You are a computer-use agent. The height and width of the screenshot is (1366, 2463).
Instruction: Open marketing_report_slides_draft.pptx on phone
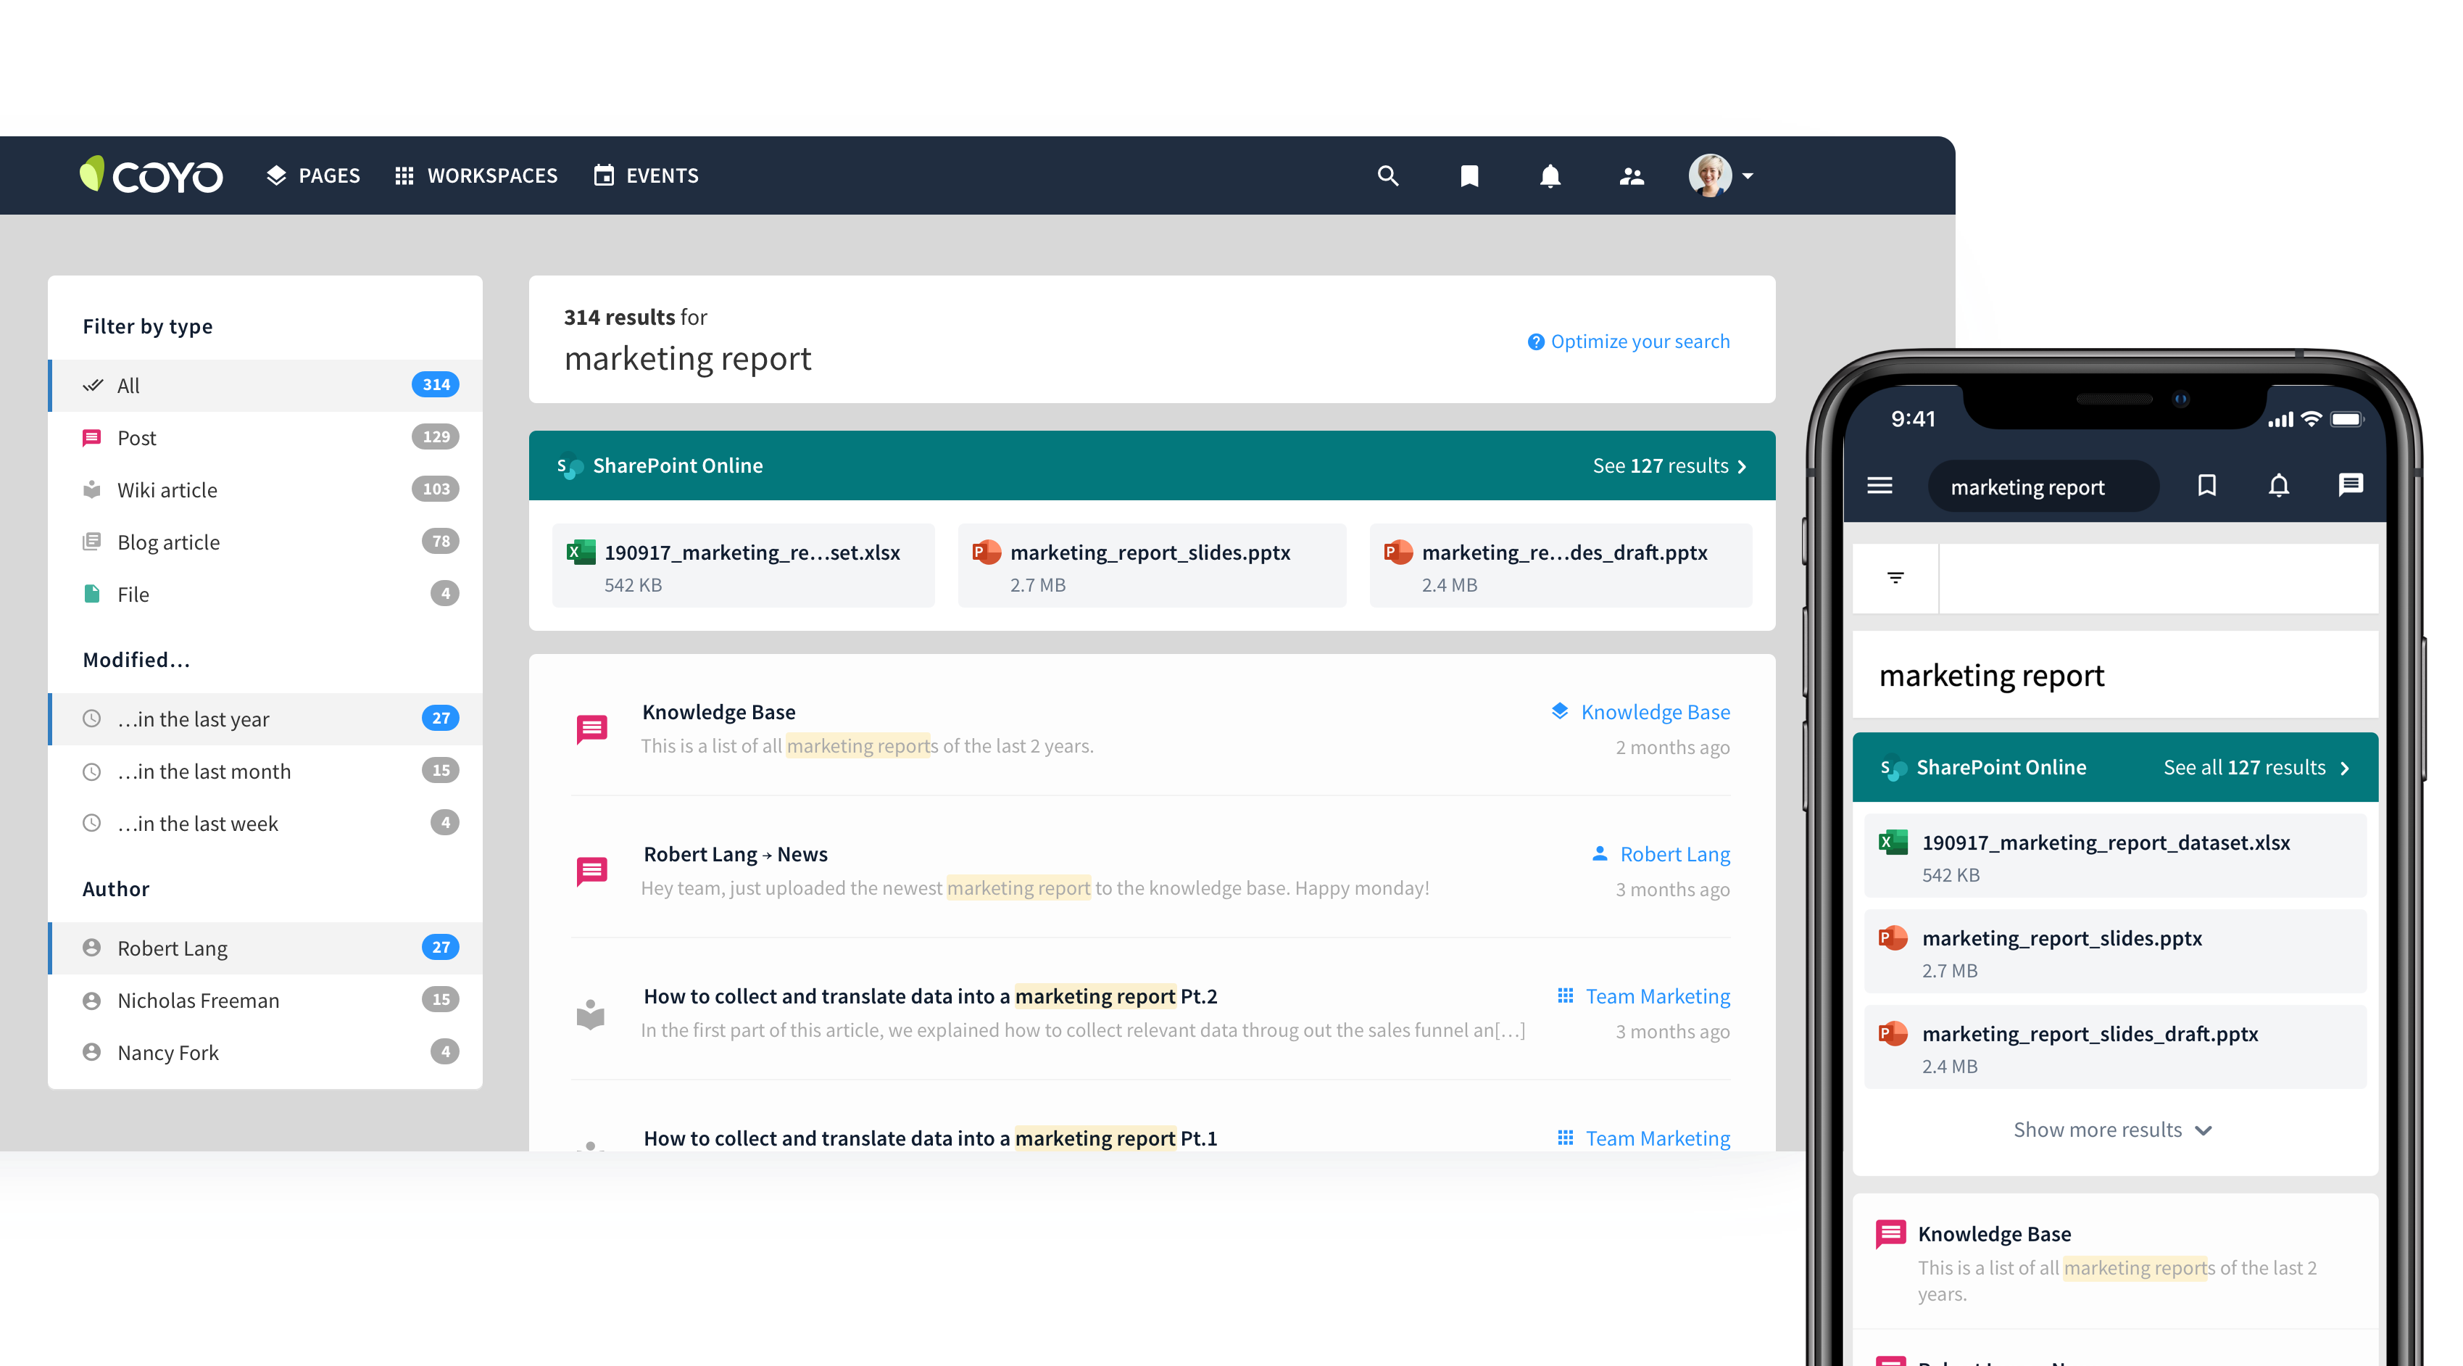tap(2115, 1048)
